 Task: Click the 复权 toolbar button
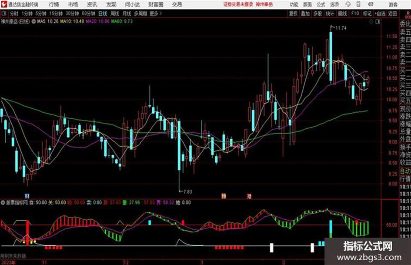pyautogui.click(x=293, y=13)
